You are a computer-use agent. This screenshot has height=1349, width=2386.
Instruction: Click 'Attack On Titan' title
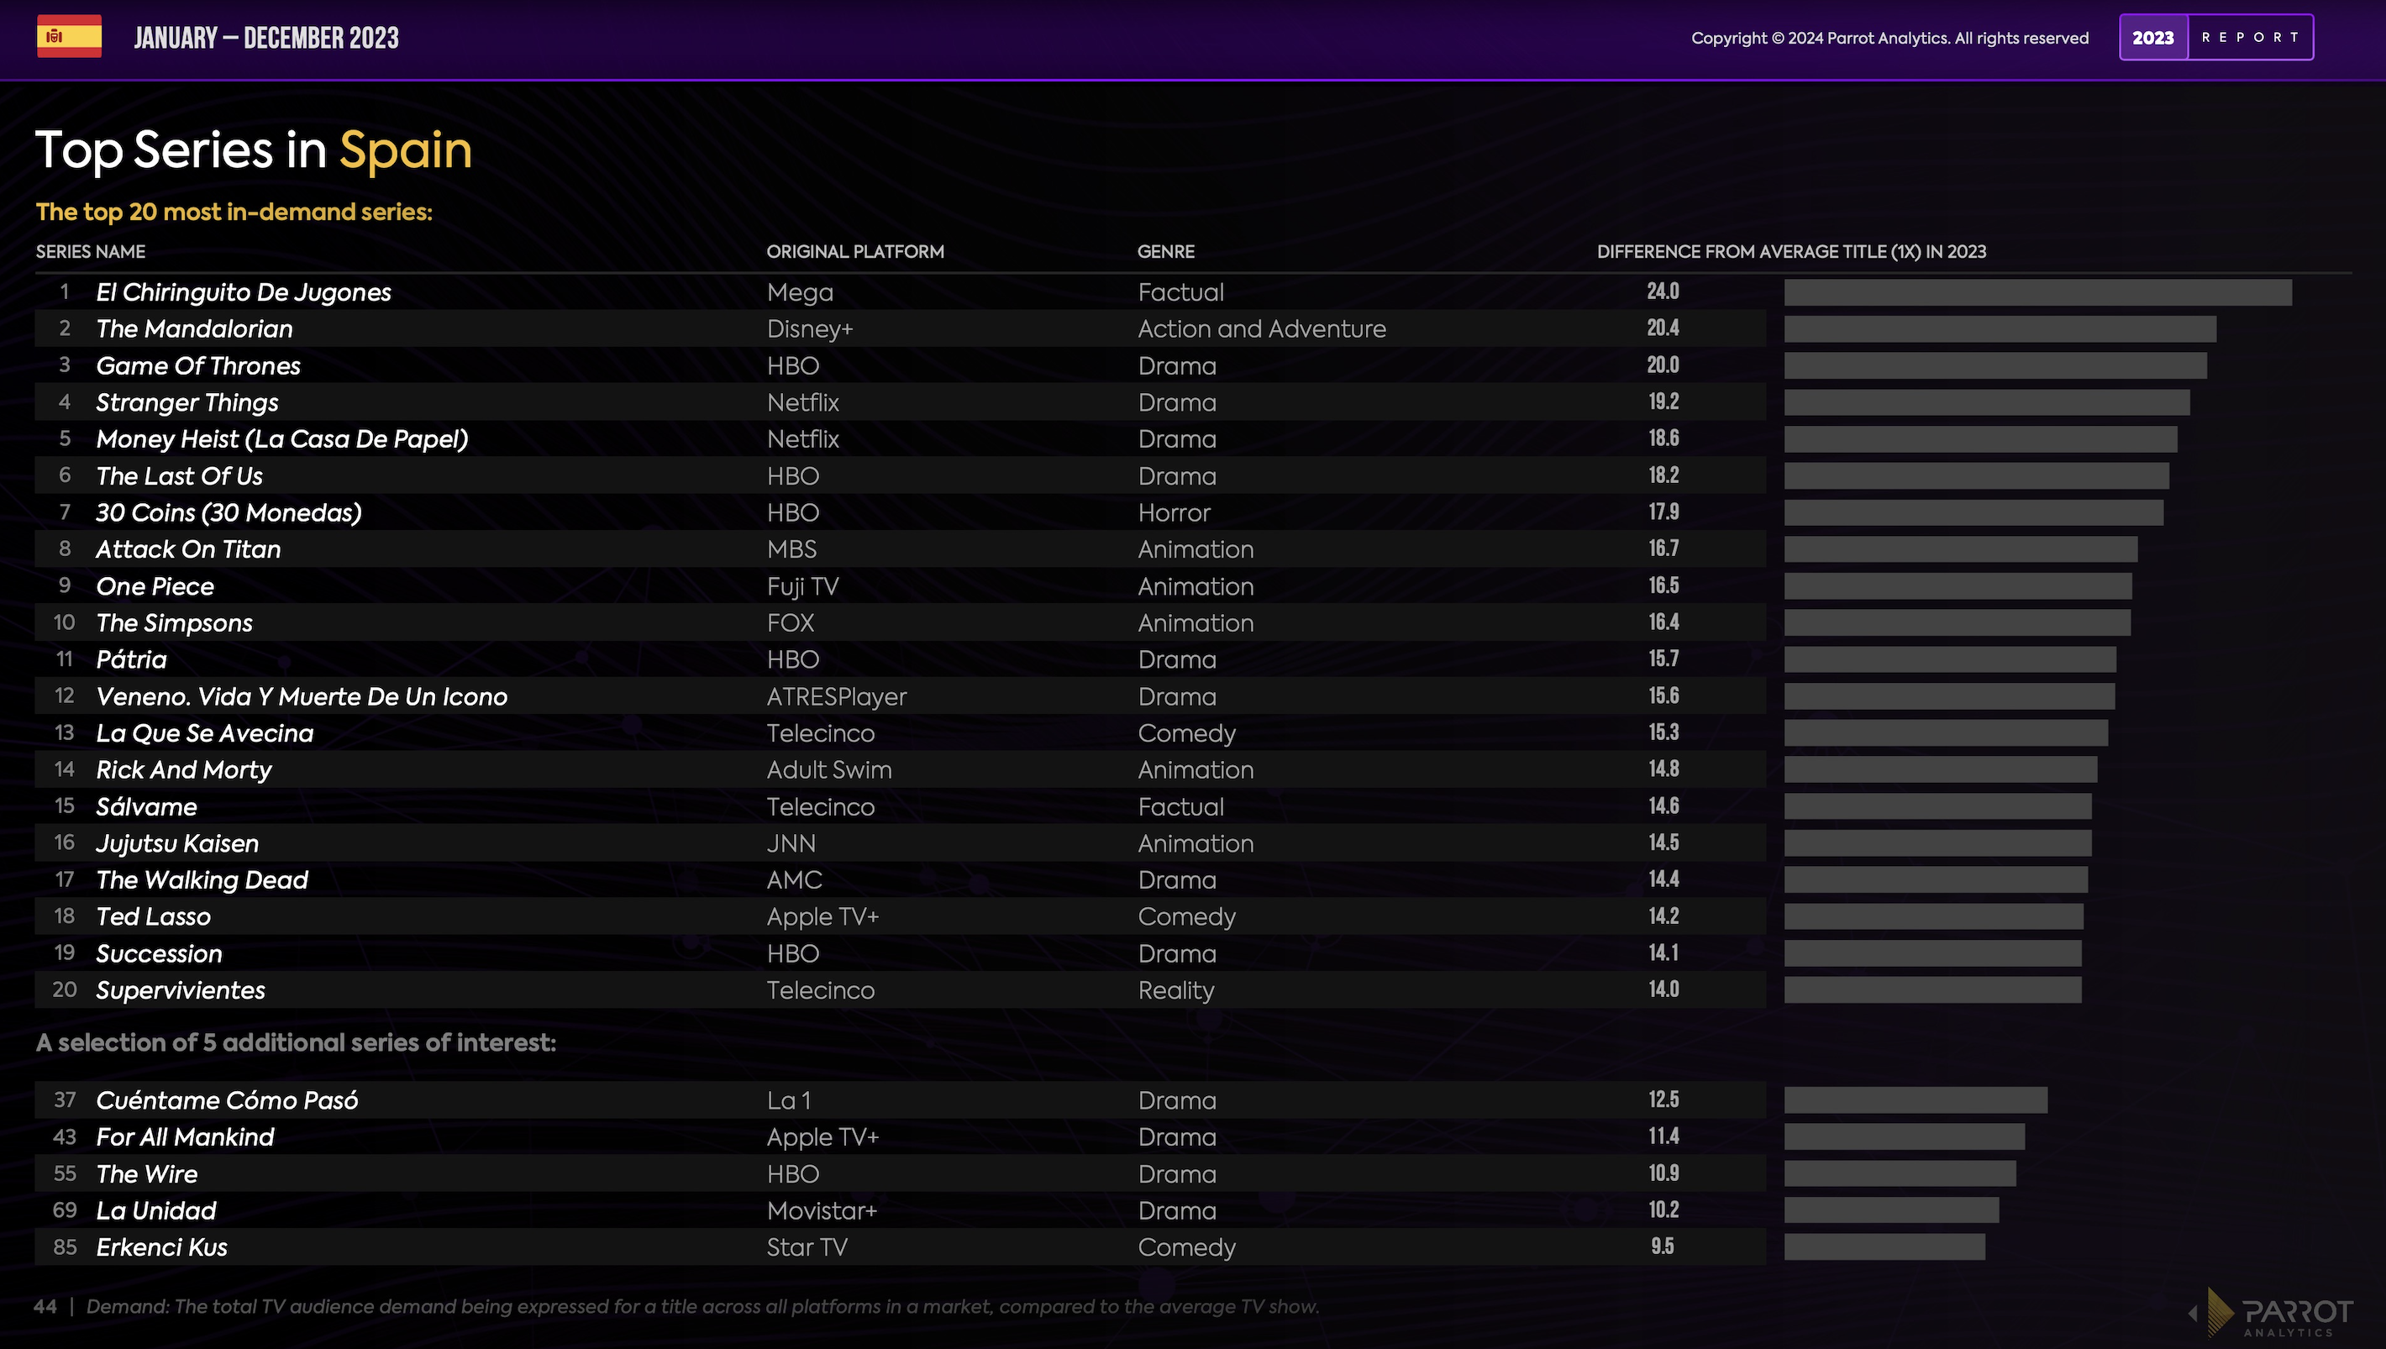click(x=188, y=549)
